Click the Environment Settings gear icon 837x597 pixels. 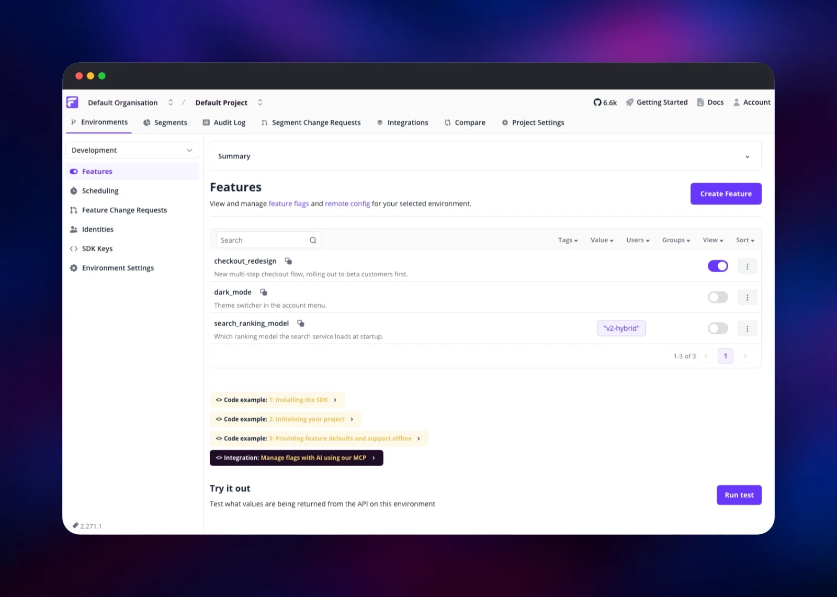point(74,268)
